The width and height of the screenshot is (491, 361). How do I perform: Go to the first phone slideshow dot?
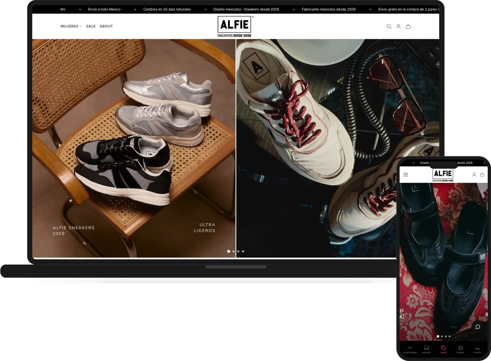pos(438,336)
